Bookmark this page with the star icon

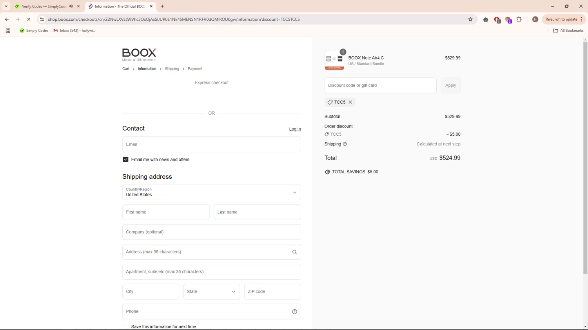point(470,19)
